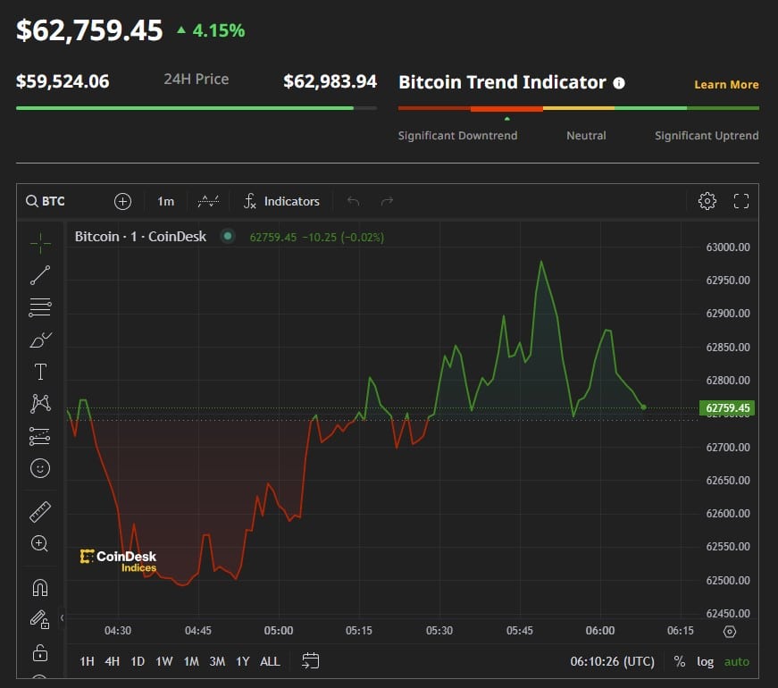The image size is (778, 688).
Task: Open the Learn More link
Action: 726,84
